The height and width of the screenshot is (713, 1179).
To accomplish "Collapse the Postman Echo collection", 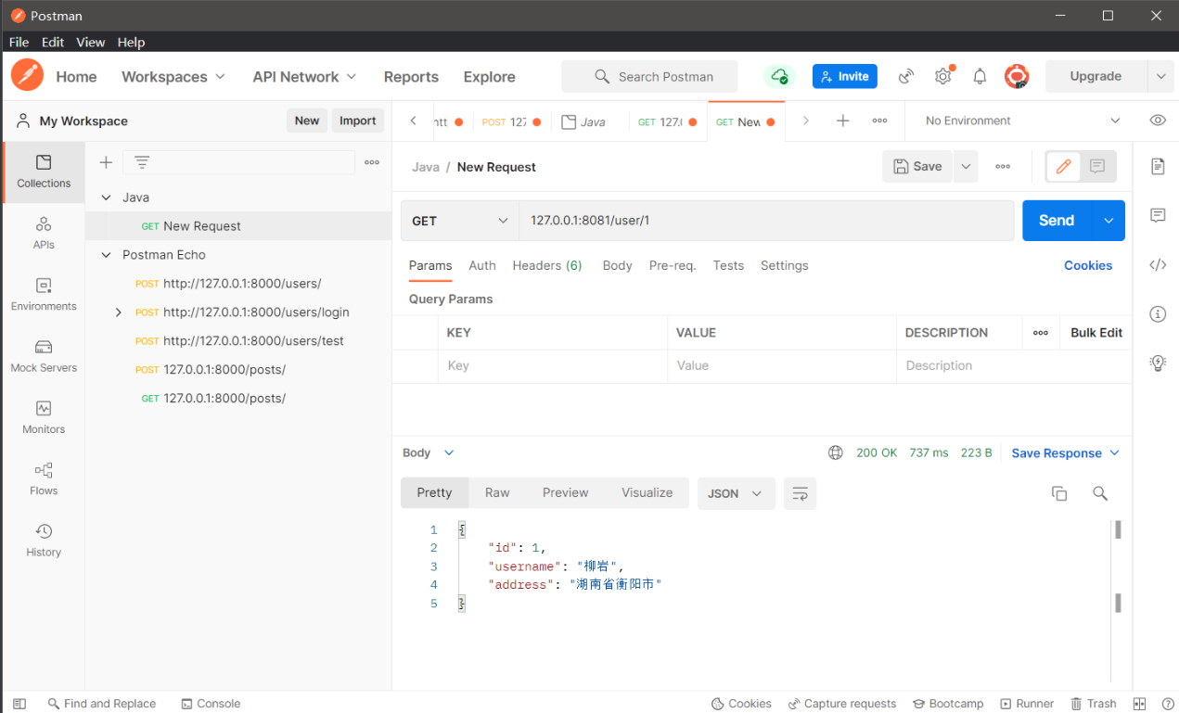I will pyautogui.click(x=106, y=255).
